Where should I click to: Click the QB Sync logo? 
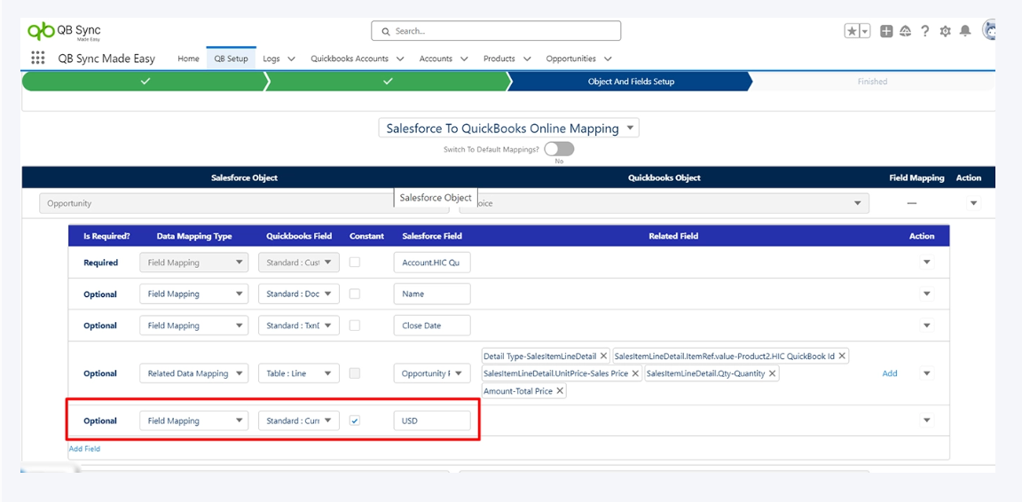64,31
